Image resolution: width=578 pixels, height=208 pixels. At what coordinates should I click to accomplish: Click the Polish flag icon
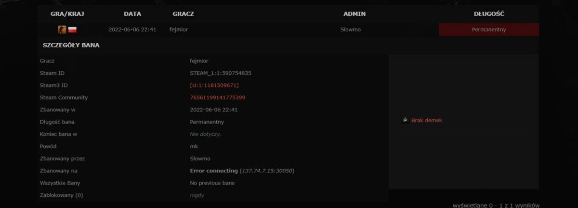(72, 30)
